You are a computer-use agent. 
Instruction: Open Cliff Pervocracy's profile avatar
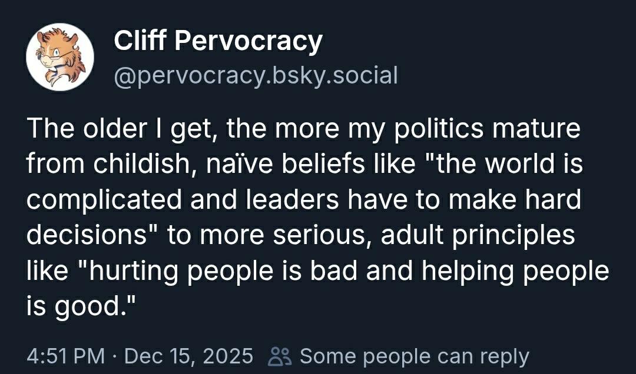60,57
